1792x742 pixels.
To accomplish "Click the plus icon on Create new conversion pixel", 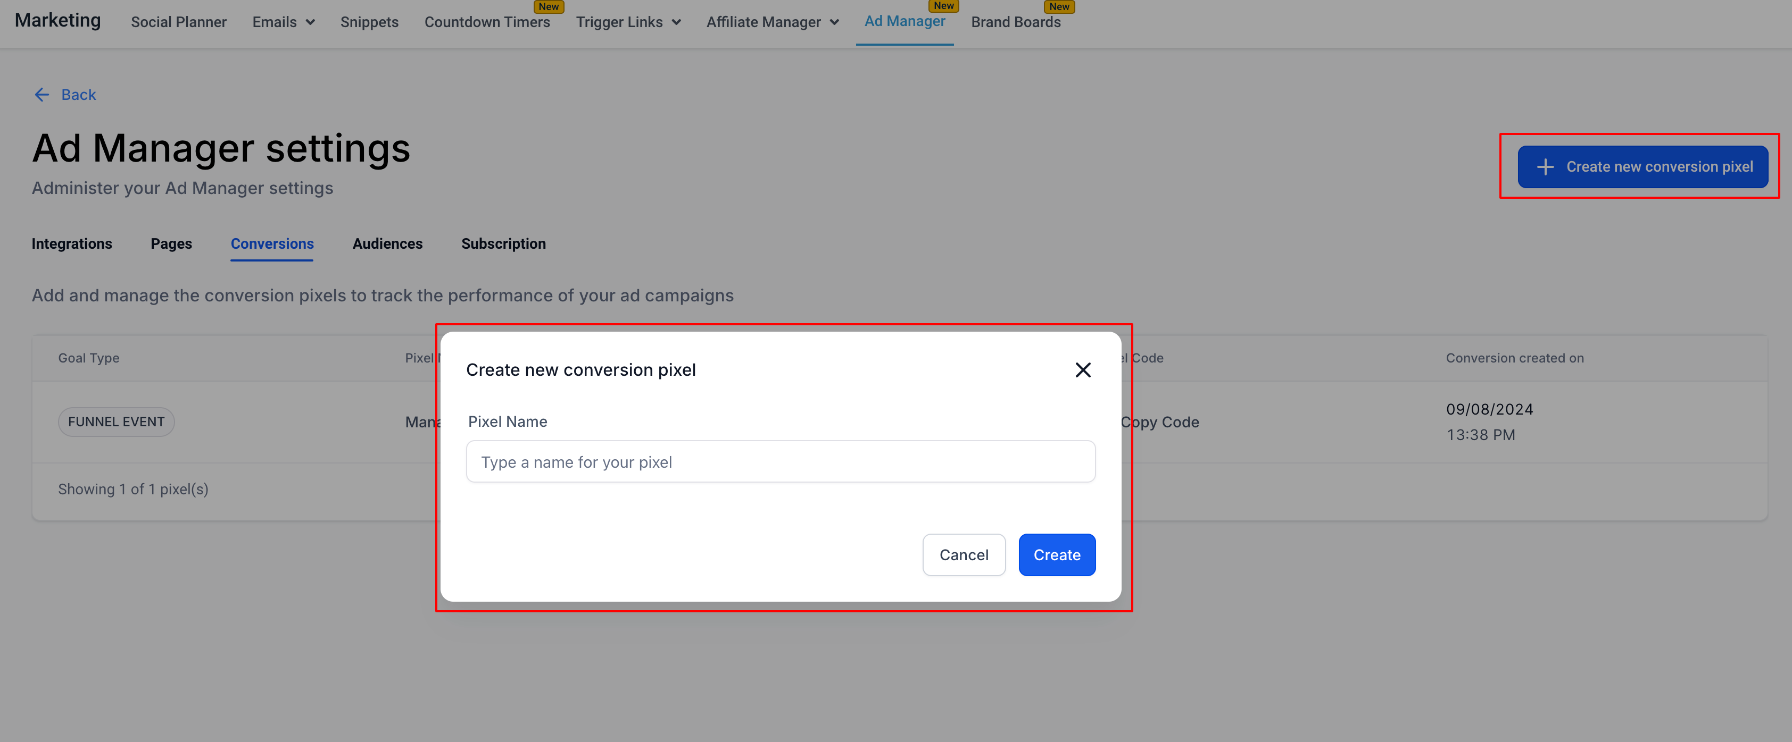I will pyautogui.click(x=1545, y=167).
